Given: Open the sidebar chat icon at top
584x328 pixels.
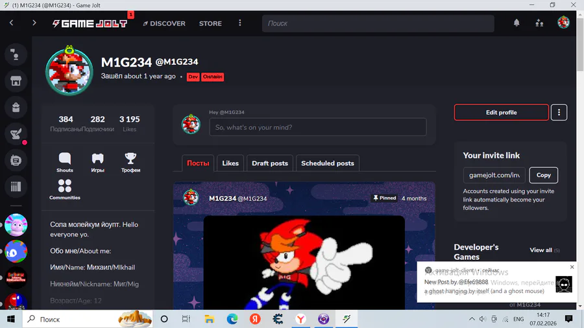Looking at the screenshot, I should (16, 54).
